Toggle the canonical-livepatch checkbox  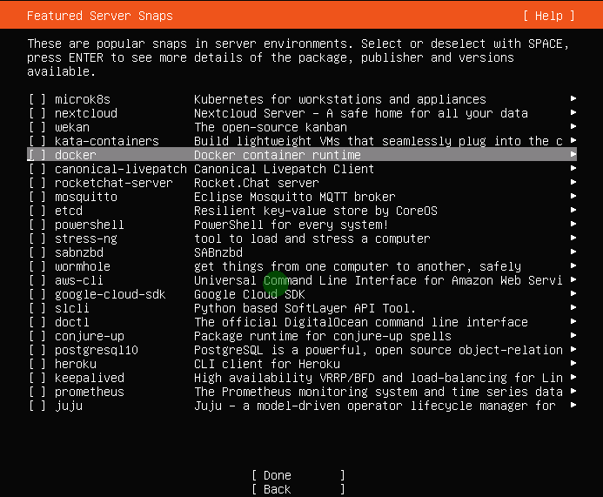tap(37, 169)
